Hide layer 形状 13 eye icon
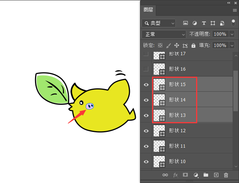239x183 pixels. [146, 115]
